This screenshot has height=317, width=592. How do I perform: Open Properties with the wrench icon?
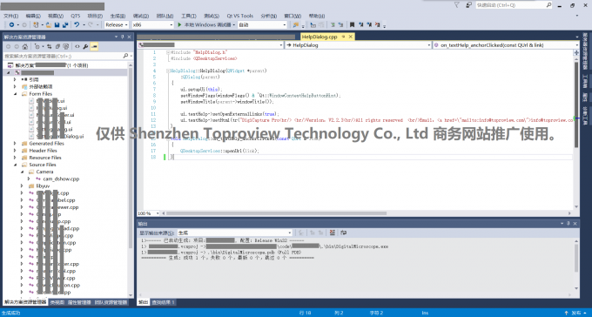tap(85, 46)
